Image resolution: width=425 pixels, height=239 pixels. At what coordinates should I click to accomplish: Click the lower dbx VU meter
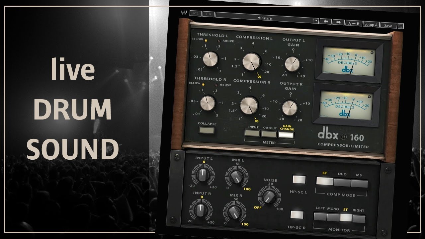[x=346, y=105]
